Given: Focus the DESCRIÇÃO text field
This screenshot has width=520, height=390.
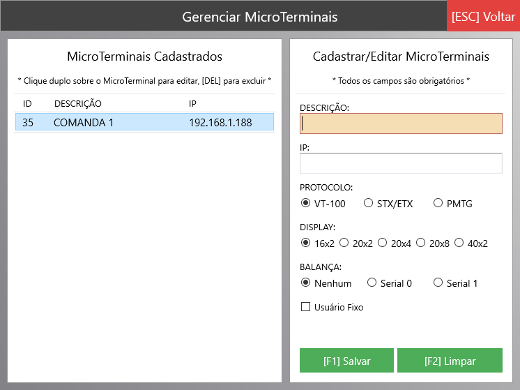Looking at the screenshot, I should tap(401, 123).
